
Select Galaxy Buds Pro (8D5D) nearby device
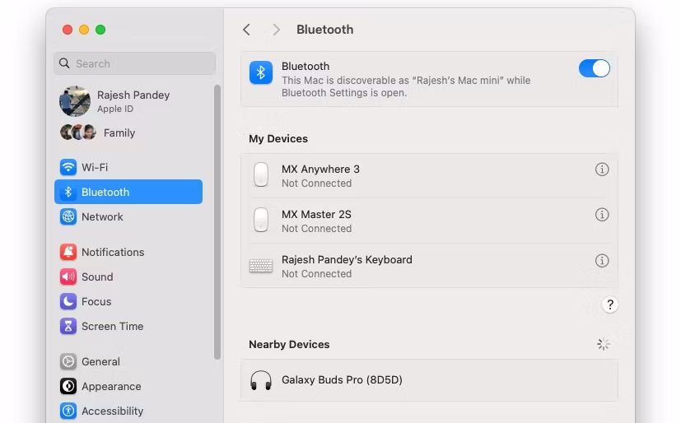point(429,380)
